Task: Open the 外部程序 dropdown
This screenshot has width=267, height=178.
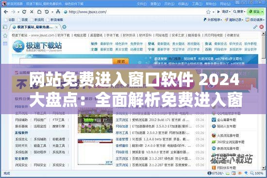Action: tap(213, 20)
